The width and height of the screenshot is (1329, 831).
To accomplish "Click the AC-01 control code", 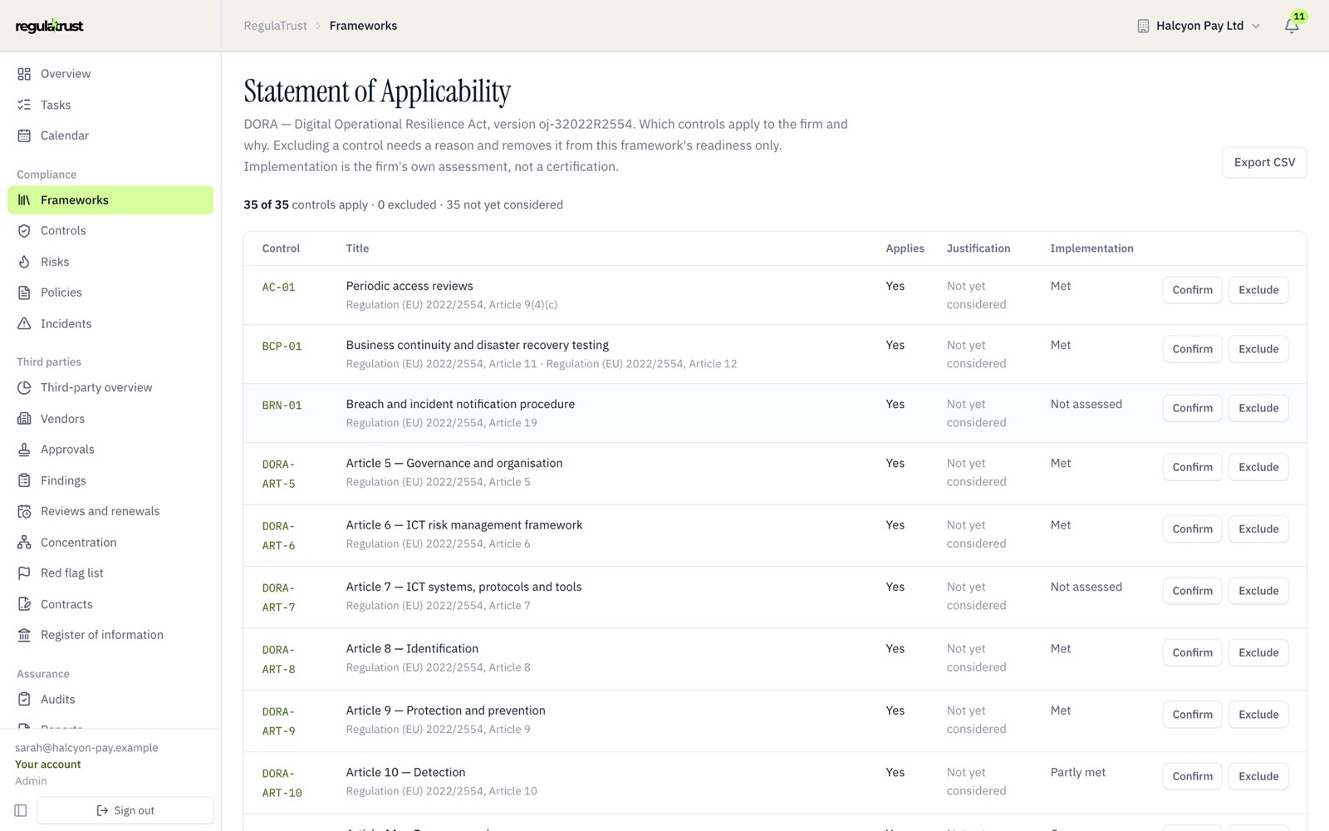I will pos(278,288).
